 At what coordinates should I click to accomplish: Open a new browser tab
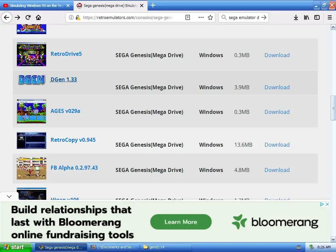153,5
